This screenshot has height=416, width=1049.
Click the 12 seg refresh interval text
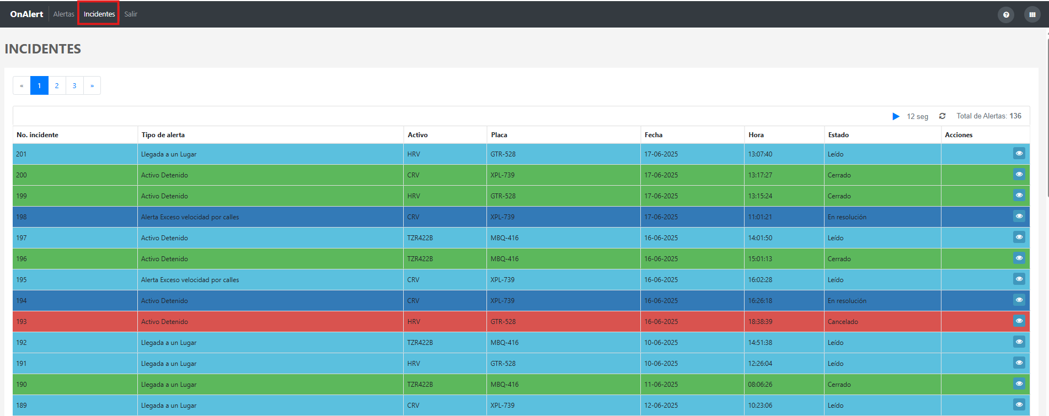click(918, 117)
